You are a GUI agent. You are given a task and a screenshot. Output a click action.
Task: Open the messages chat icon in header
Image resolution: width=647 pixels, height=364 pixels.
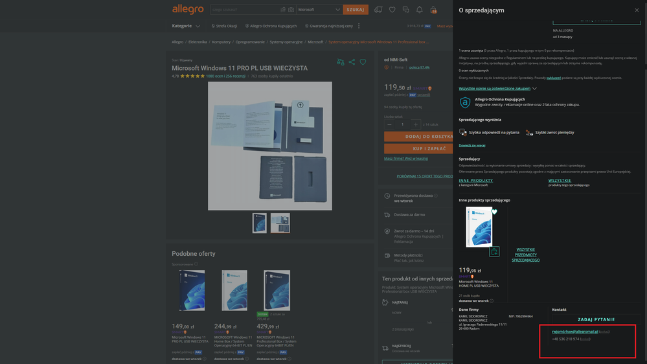405,10
